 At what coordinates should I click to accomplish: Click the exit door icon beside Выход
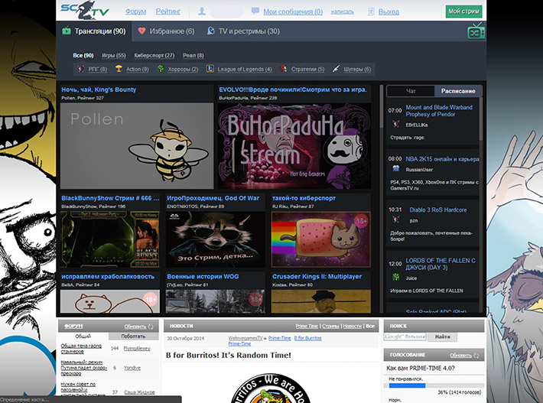click(371, 12)
